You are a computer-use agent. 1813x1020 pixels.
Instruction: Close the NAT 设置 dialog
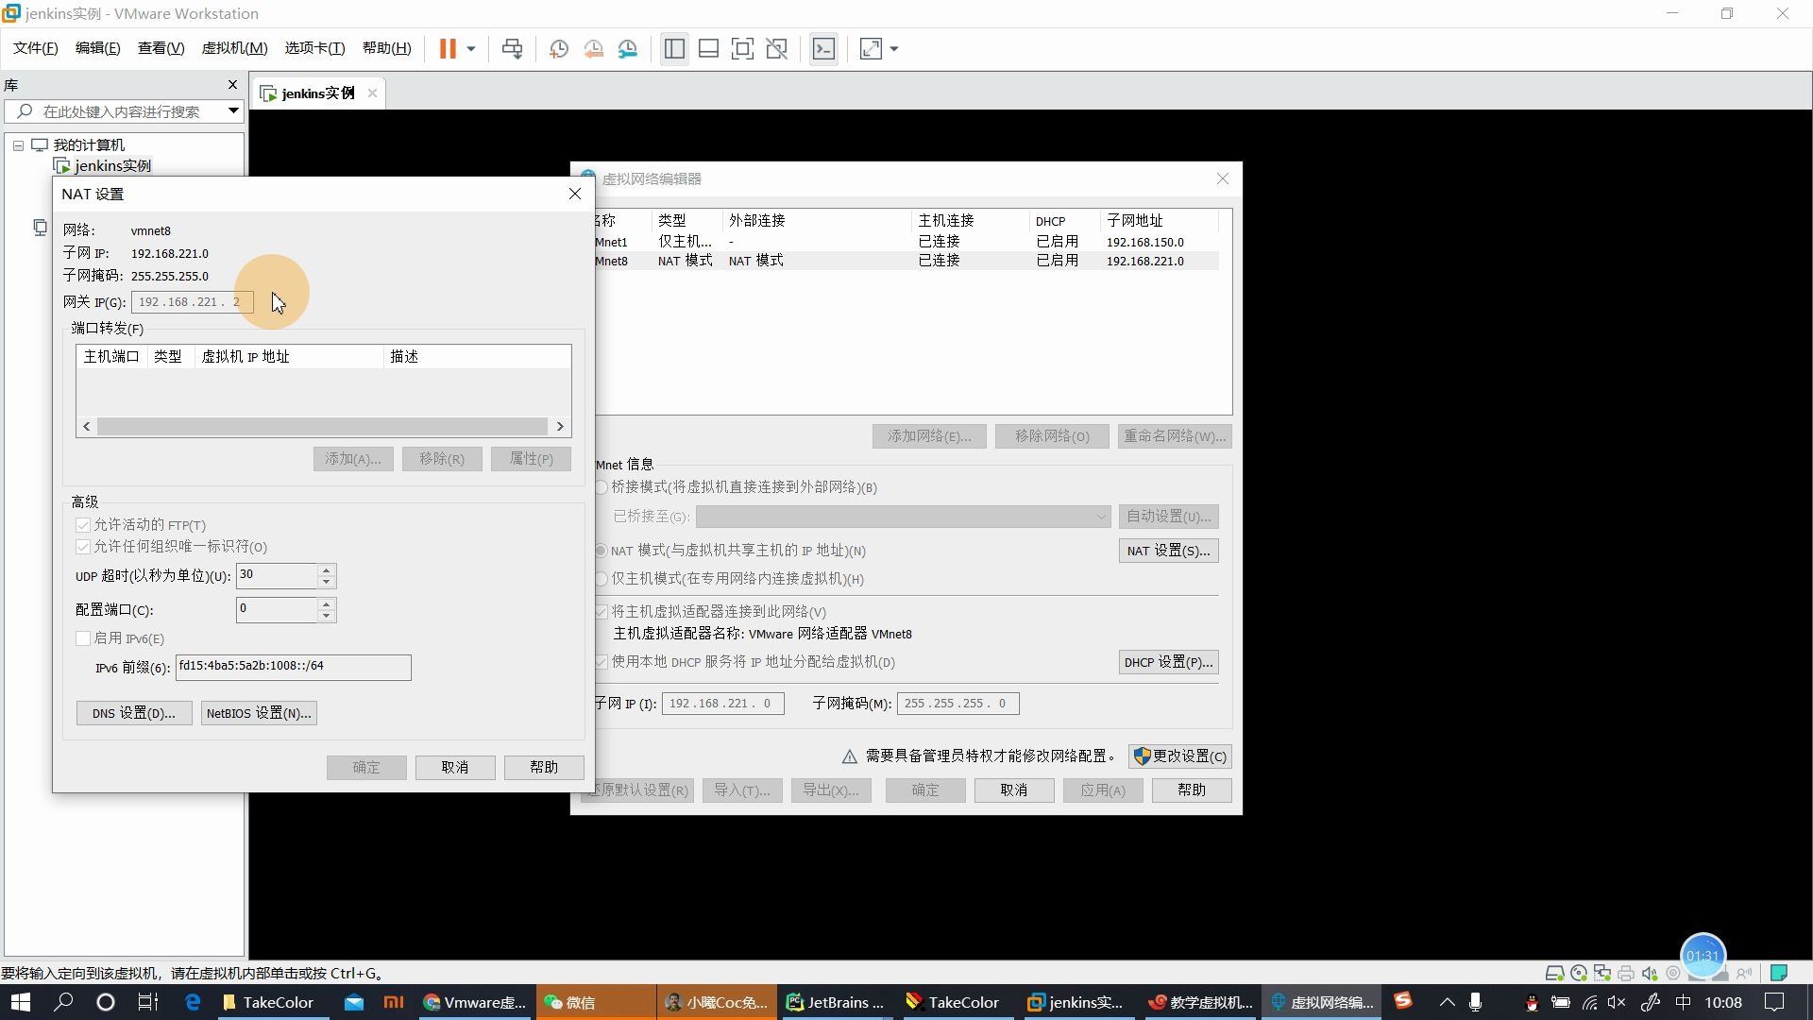tap(574, 194)
